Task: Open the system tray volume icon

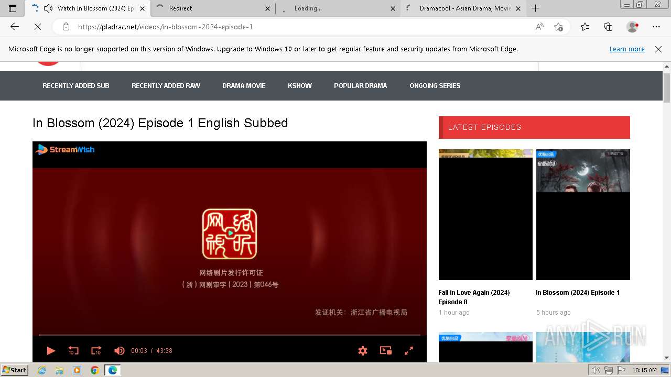Action: coord(596,370)
